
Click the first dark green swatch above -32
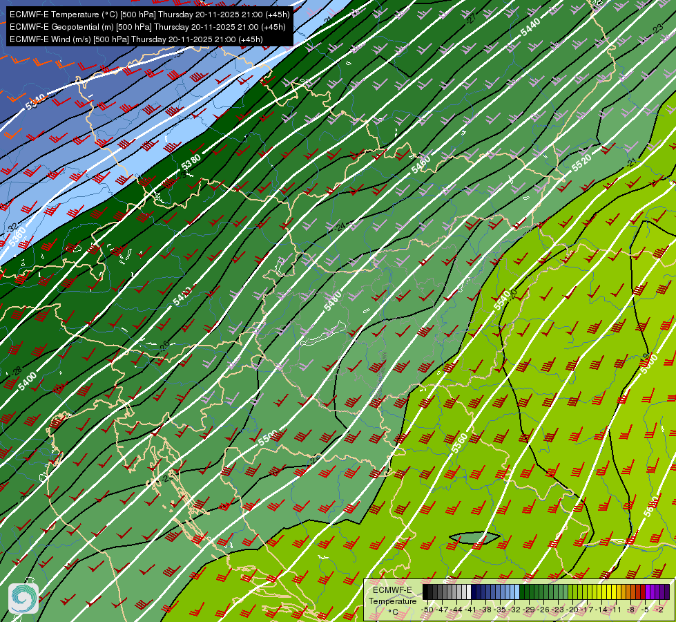522,592
